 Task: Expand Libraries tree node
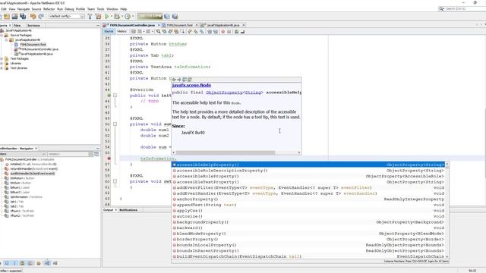2,63
